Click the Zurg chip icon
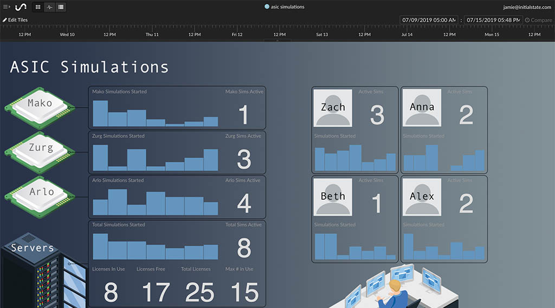The height and width of the screenshot is (308, 555). pos(40,151)
